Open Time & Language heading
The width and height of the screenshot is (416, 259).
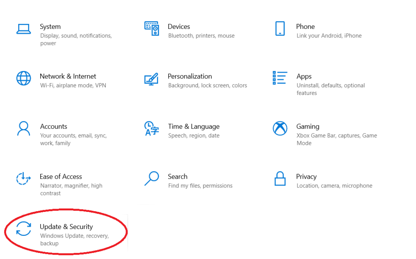point(194,126)
